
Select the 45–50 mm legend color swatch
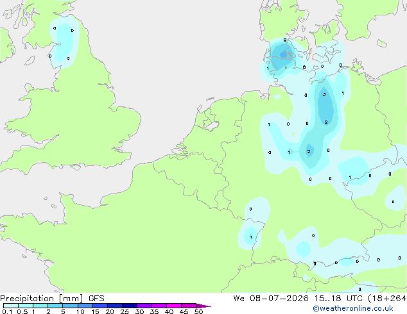[189, 306]
